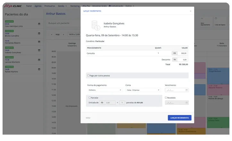Check the Parcelar option
The image size is (232, 141).
click(x=89, y=98)
